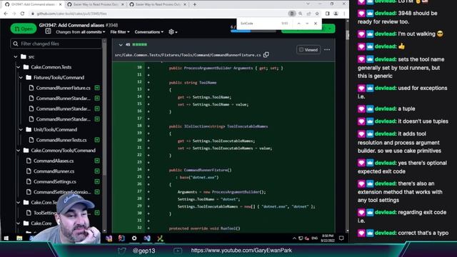Open CommandRunnerTests.cs in the file tree

coord(61,140)
